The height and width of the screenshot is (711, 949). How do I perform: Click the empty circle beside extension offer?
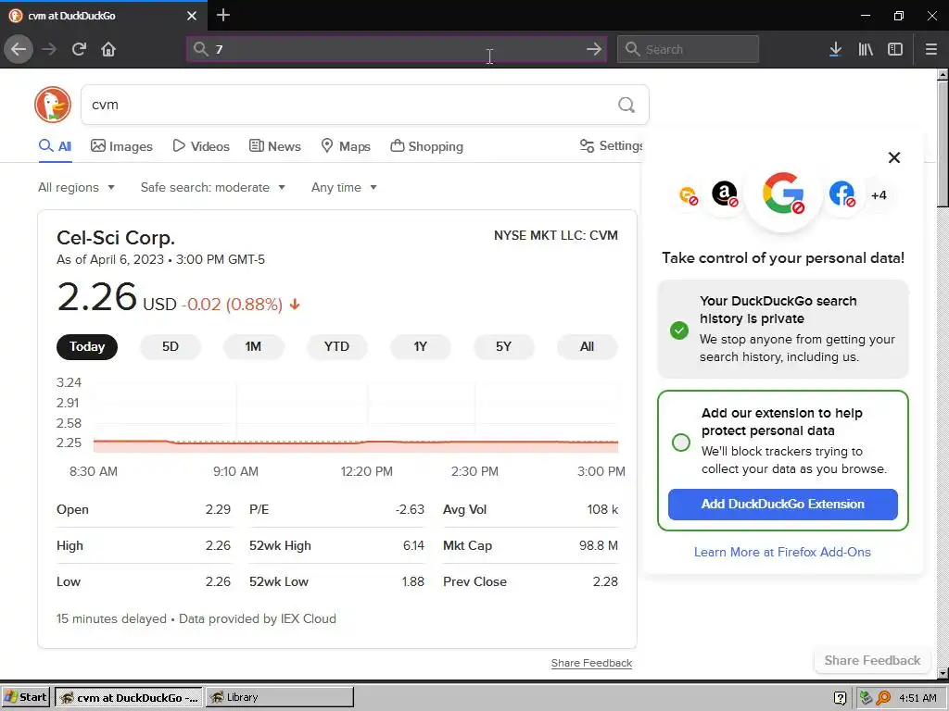pyautogui.click(x=681, y=443)
